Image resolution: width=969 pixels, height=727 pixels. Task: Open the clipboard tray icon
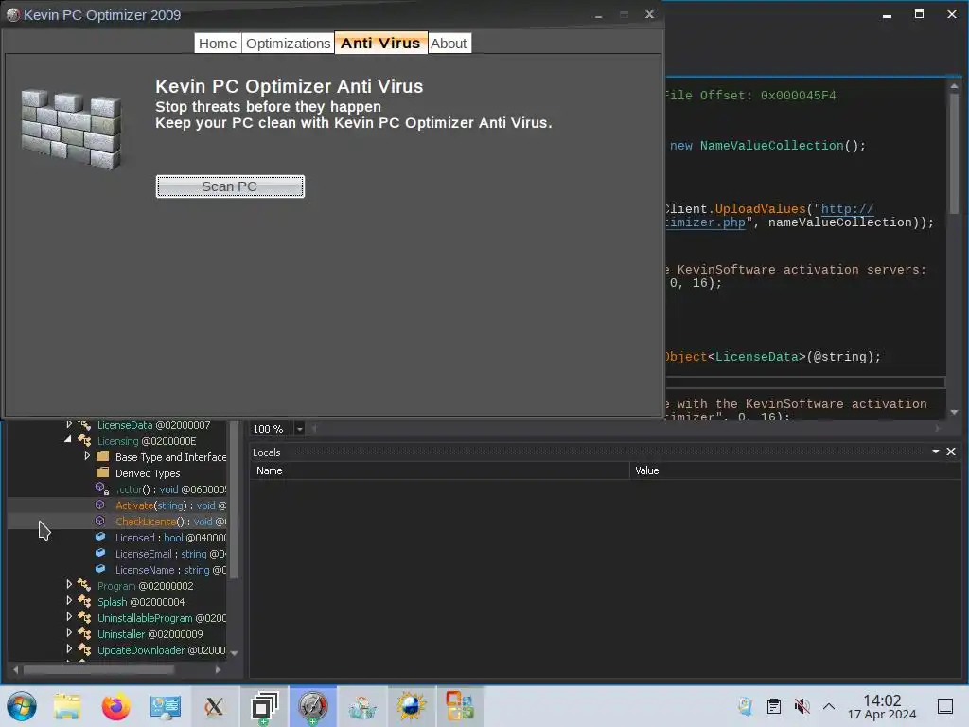pyautogui.click(x=774, y=706)
